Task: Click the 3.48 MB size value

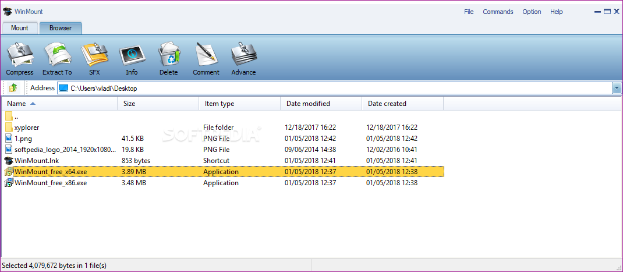Action: (x=134, y=183)
